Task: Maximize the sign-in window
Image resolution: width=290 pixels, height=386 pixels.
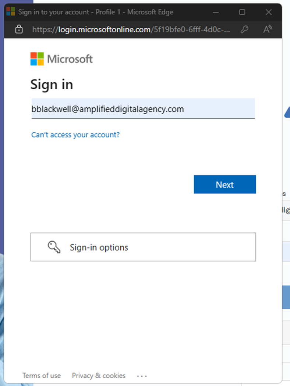Action: [242, 12]
